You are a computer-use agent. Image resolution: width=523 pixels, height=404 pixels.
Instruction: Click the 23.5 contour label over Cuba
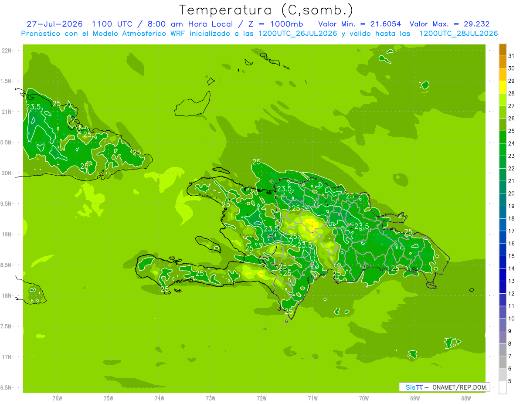click(x=34, y=107)
